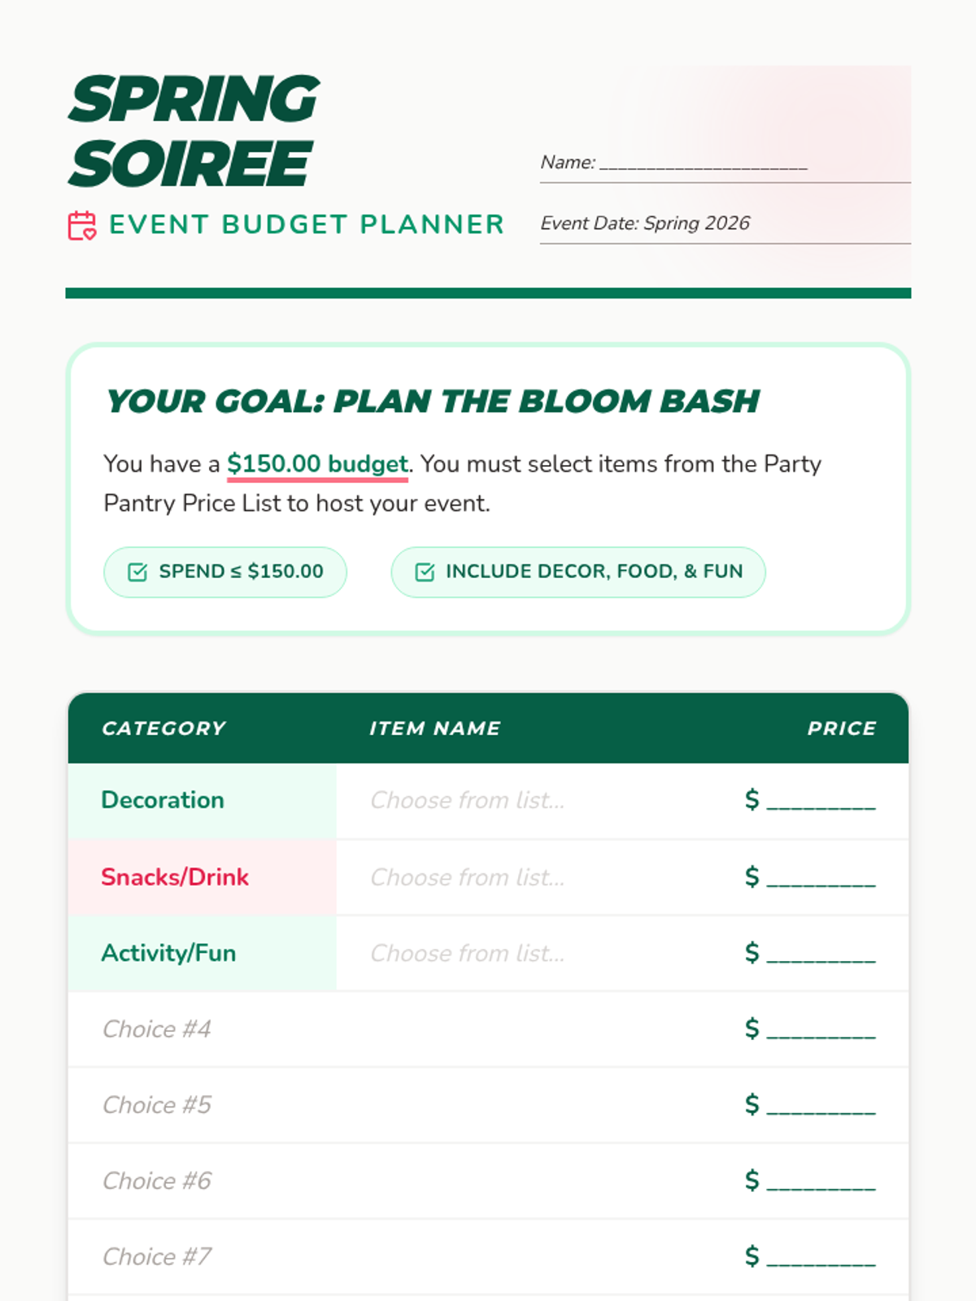Select the Spend ≤ $150.00 pill
Viewport: 976px width, 1301px height.
[x=225, y=572]
